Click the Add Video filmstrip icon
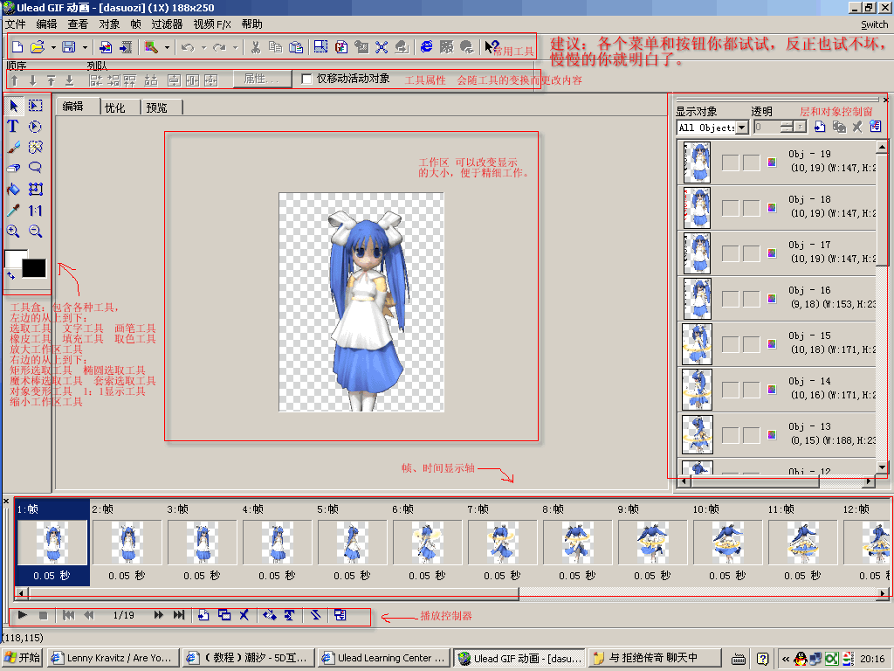Image resolution: width=894 pixels, height=671 pixels. point(126,47)
